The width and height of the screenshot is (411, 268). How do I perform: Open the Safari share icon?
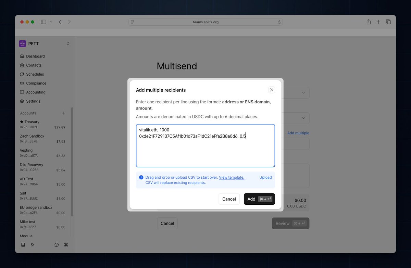pos(369,22)
